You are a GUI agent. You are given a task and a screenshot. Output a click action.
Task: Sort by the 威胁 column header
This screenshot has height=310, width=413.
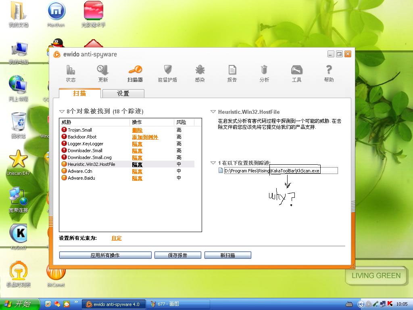(x=94, y=122)
